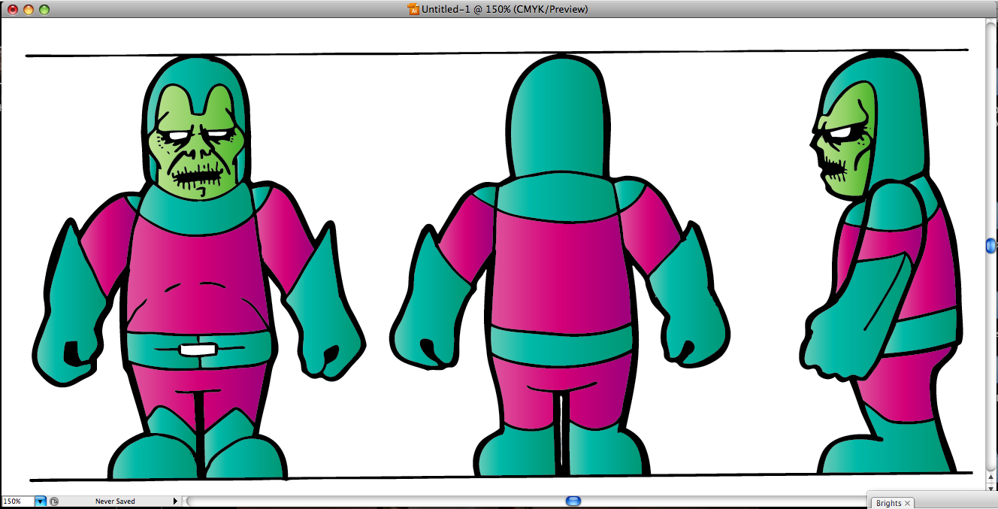Click the Illustrator document icon in title bar
Screen dimensions: 998x509
point(413,9)
